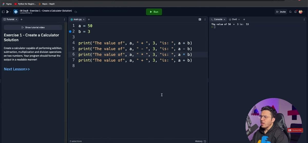Toggle the editor pane layout icon
This screenshot has width=308, height=143.
(x=200, y=19)
